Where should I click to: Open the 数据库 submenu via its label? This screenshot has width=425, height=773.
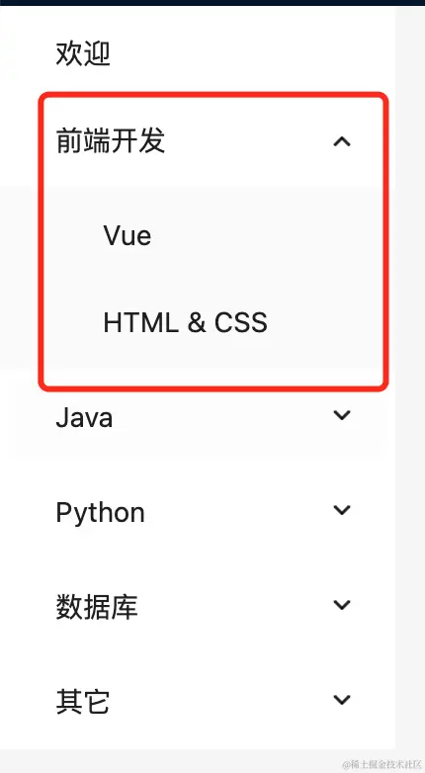click(x=97, y=607)
